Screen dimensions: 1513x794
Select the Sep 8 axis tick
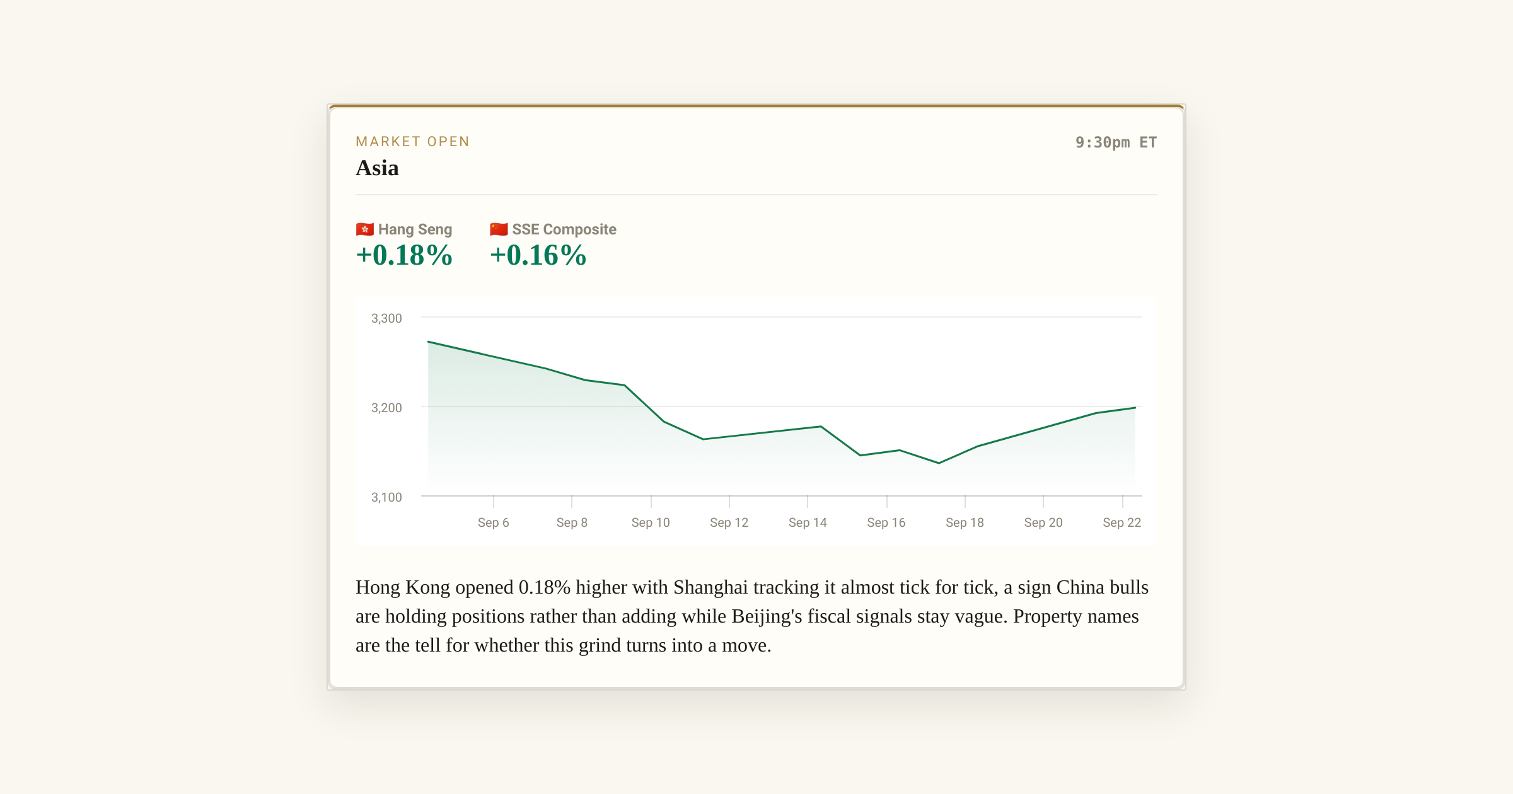pyautogui.click(x=572, y=522)
